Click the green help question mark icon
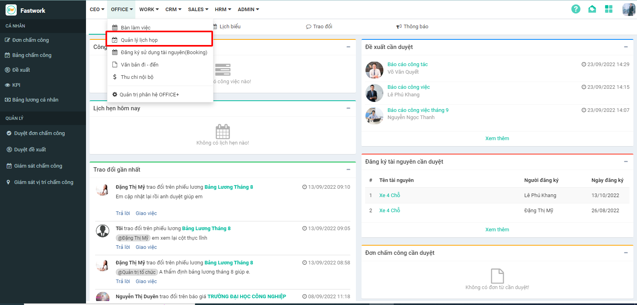The height and width of the screenshot is (305, 637). click(576, 9)
